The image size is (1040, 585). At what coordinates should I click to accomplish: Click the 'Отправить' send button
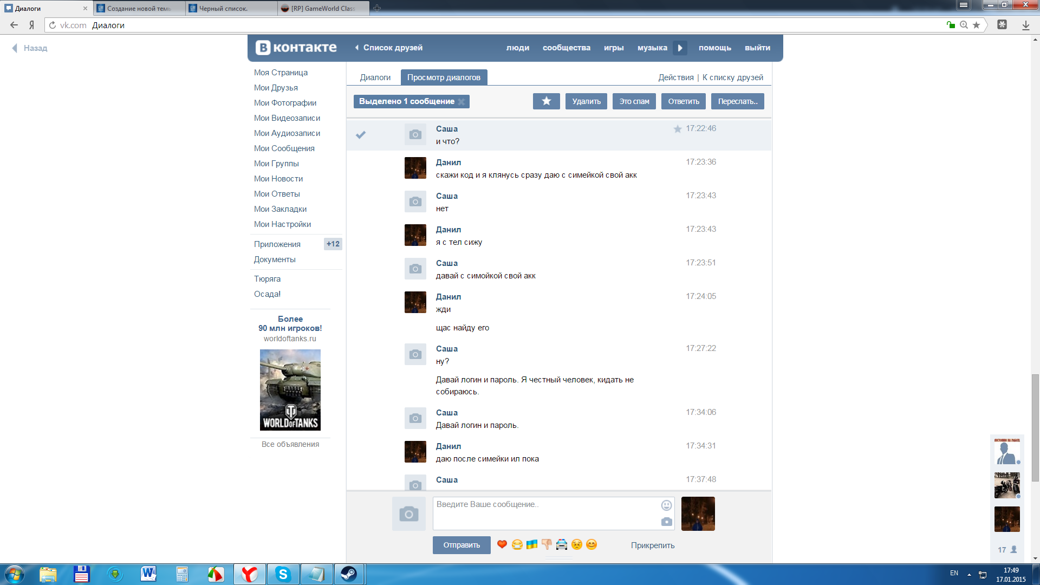pos(461,545)
